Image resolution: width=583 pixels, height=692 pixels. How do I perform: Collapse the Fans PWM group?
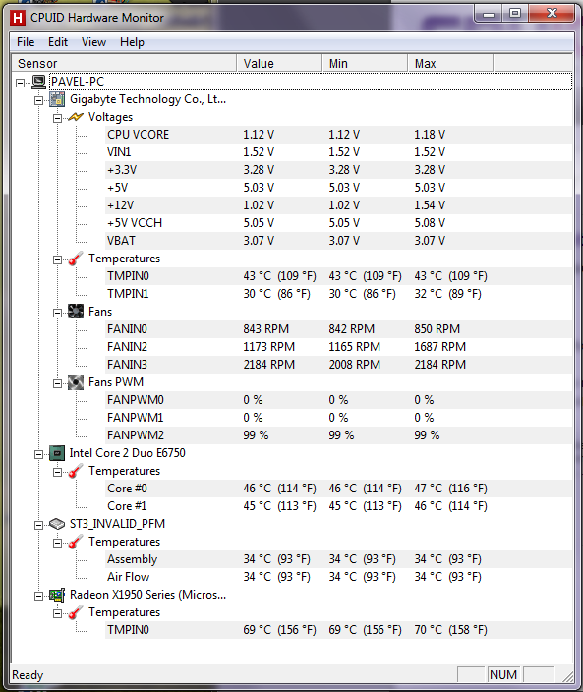(57, 383)
